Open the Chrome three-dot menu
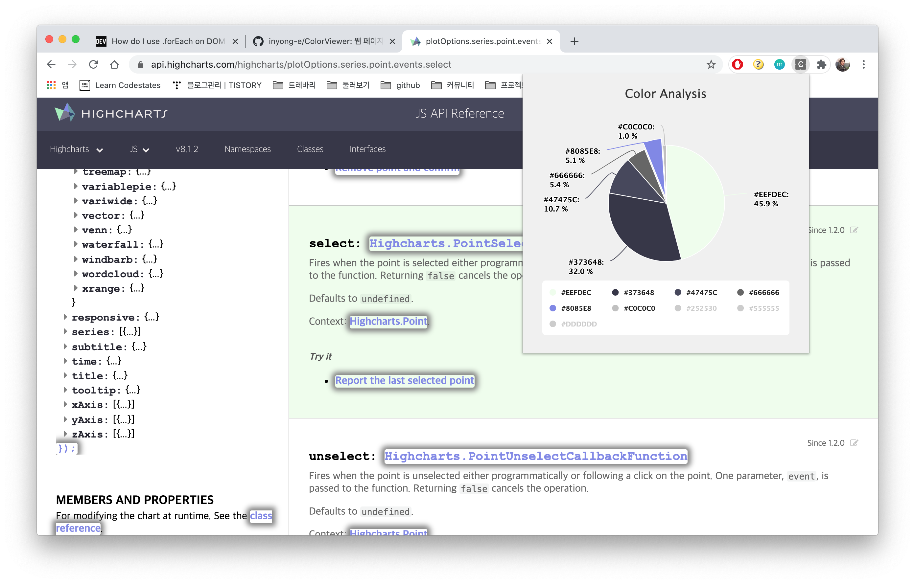This screenshot has height=584, width=915. point(863,65)
